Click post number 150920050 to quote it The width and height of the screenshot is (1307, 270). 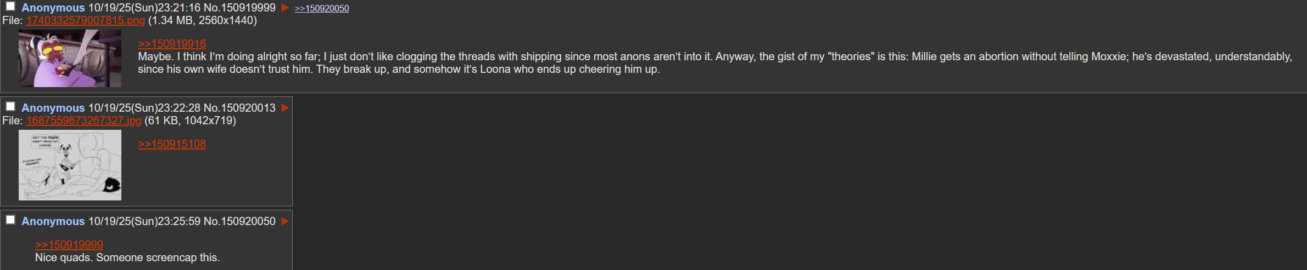(248, 221)
